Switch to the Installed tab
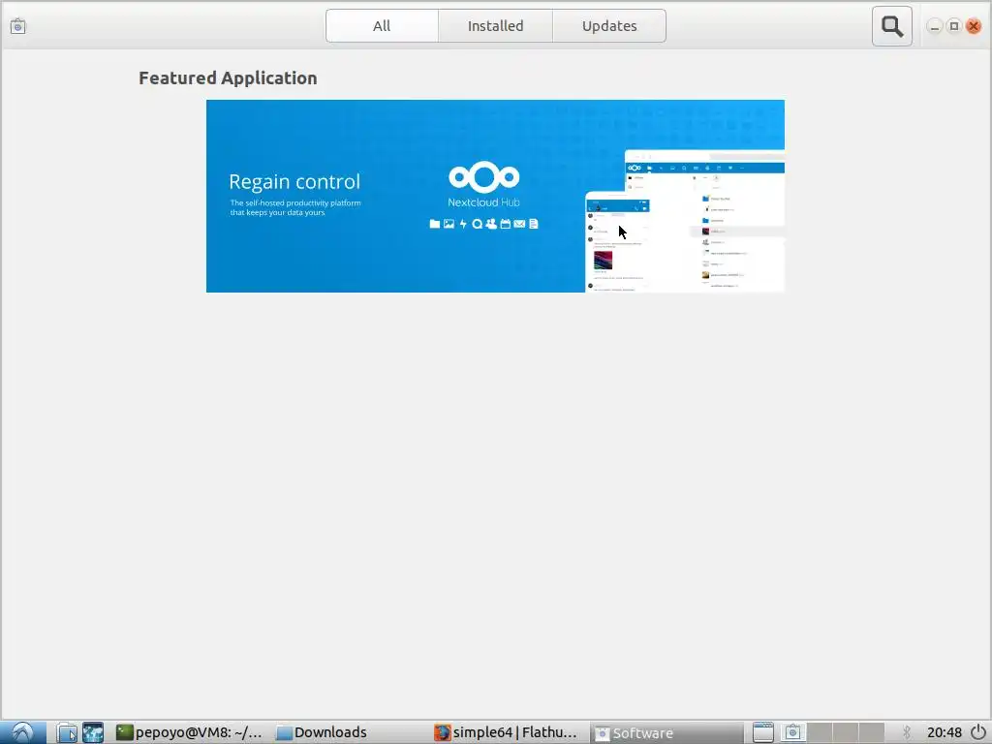The width and height of the screenshot is (992, 744). point(495,26)
